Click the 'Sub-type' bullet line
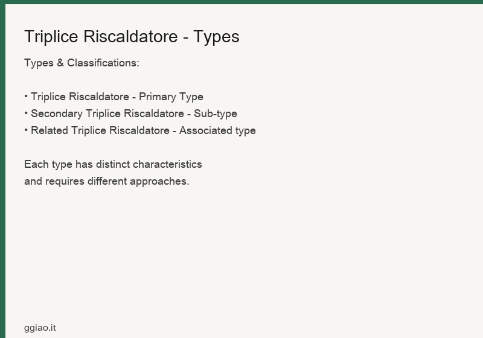This screenshot has width=483, height=338. pyautogui.click(x=130, y=113)
